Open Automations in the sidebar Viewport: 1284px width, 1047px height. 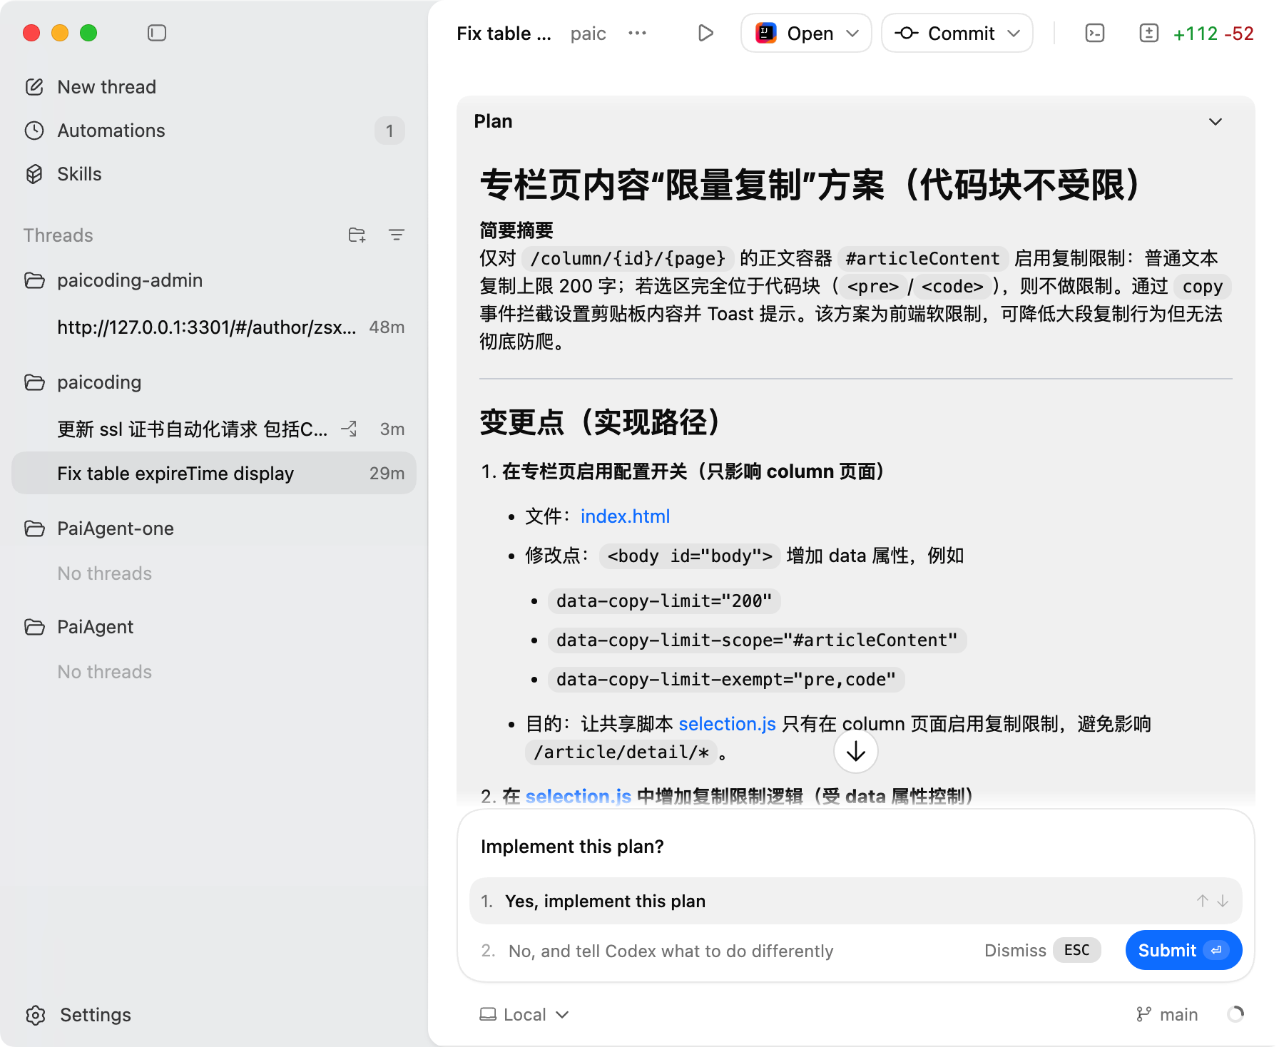point(111,131)
